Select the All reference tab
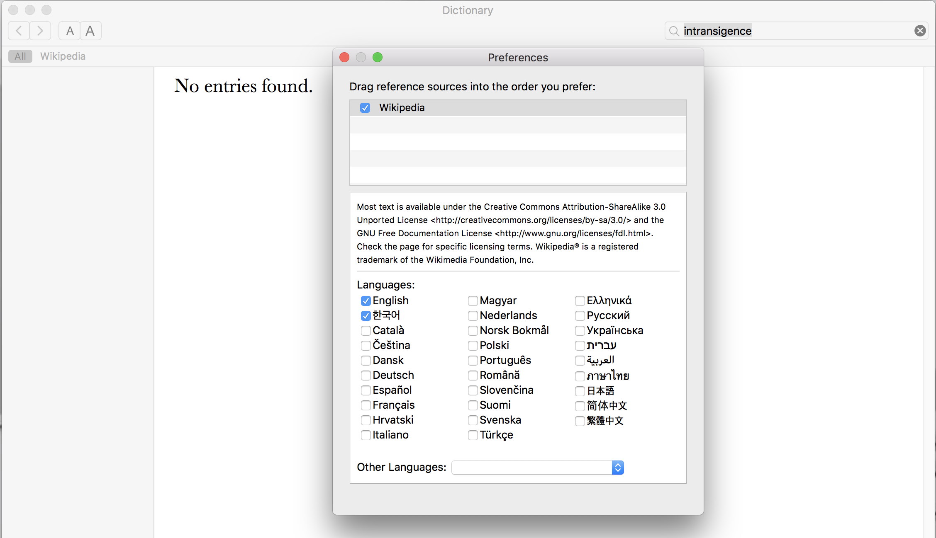Screen dimensions: 936x538 coord(20,56)
